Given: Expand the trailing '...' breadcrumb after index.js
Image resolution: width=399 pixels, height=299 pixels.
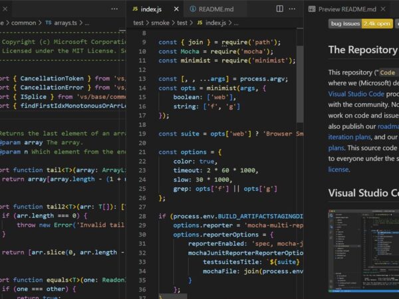Looking at the screenshot, I should 236,23.
